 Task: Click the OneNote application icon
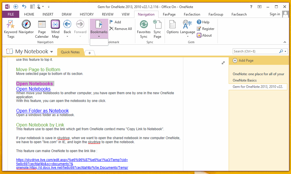tap(7, 7)
